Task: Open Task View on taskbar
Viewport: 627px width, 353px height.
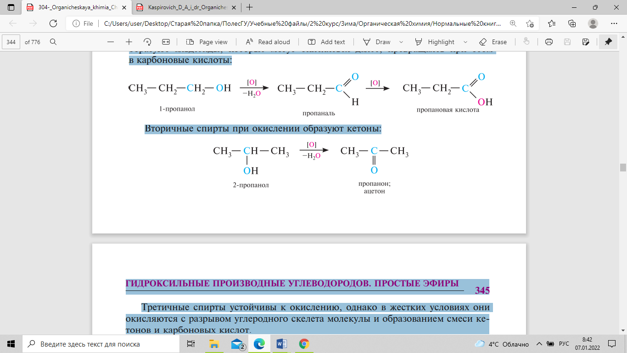Action: coord(191,344)
